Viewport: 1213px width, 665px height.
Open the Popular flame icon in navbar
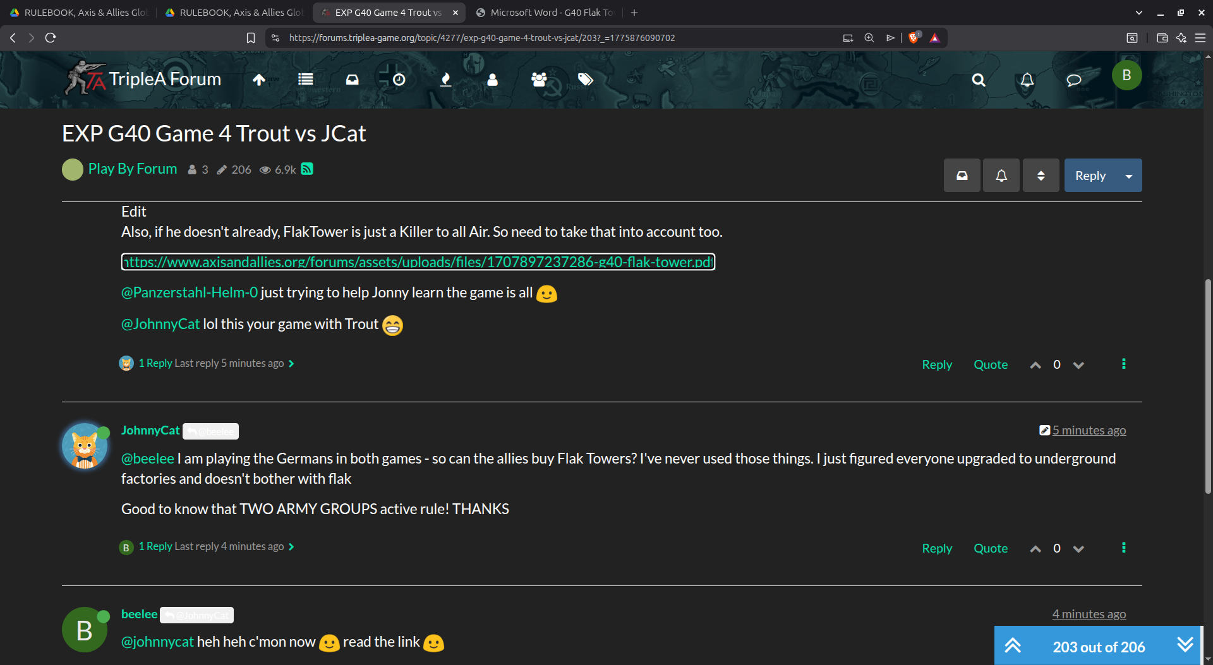coord(445,80)
